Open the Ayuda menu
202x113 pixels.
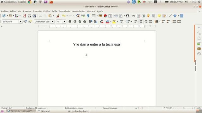[x=100, y=11]
